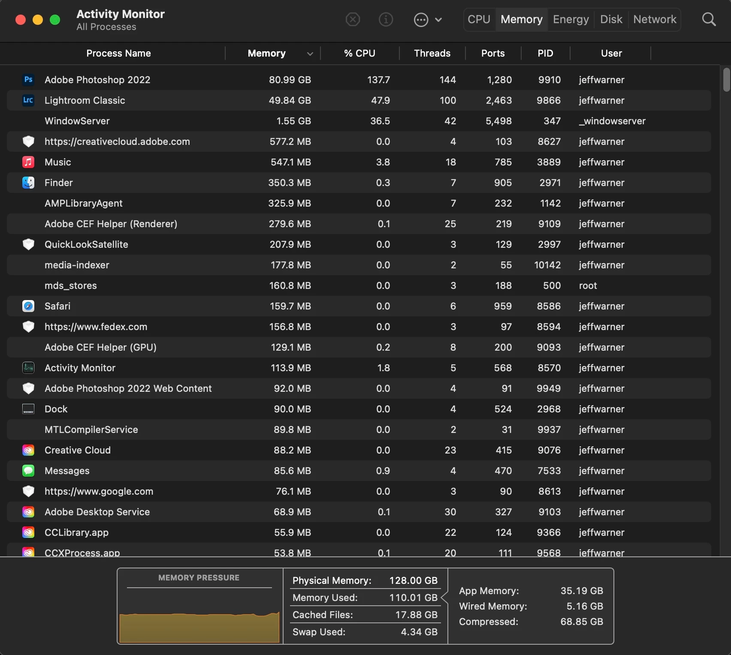Image resolution: width=731 pixels, height=655 pixels.
Task: Click the Wired Memory 5.16 GB value
Action: 585,606
